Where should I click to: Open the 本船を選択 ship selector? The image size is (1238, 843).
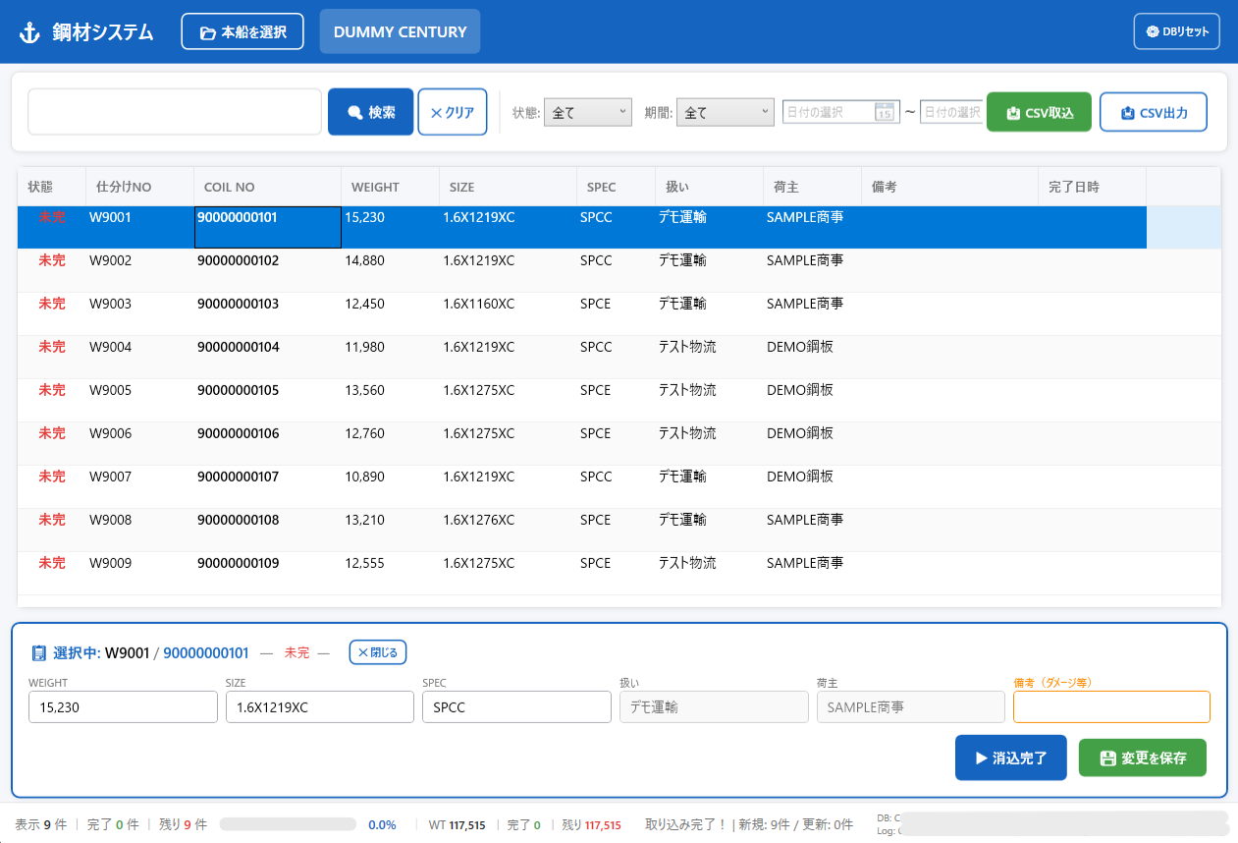242,31
